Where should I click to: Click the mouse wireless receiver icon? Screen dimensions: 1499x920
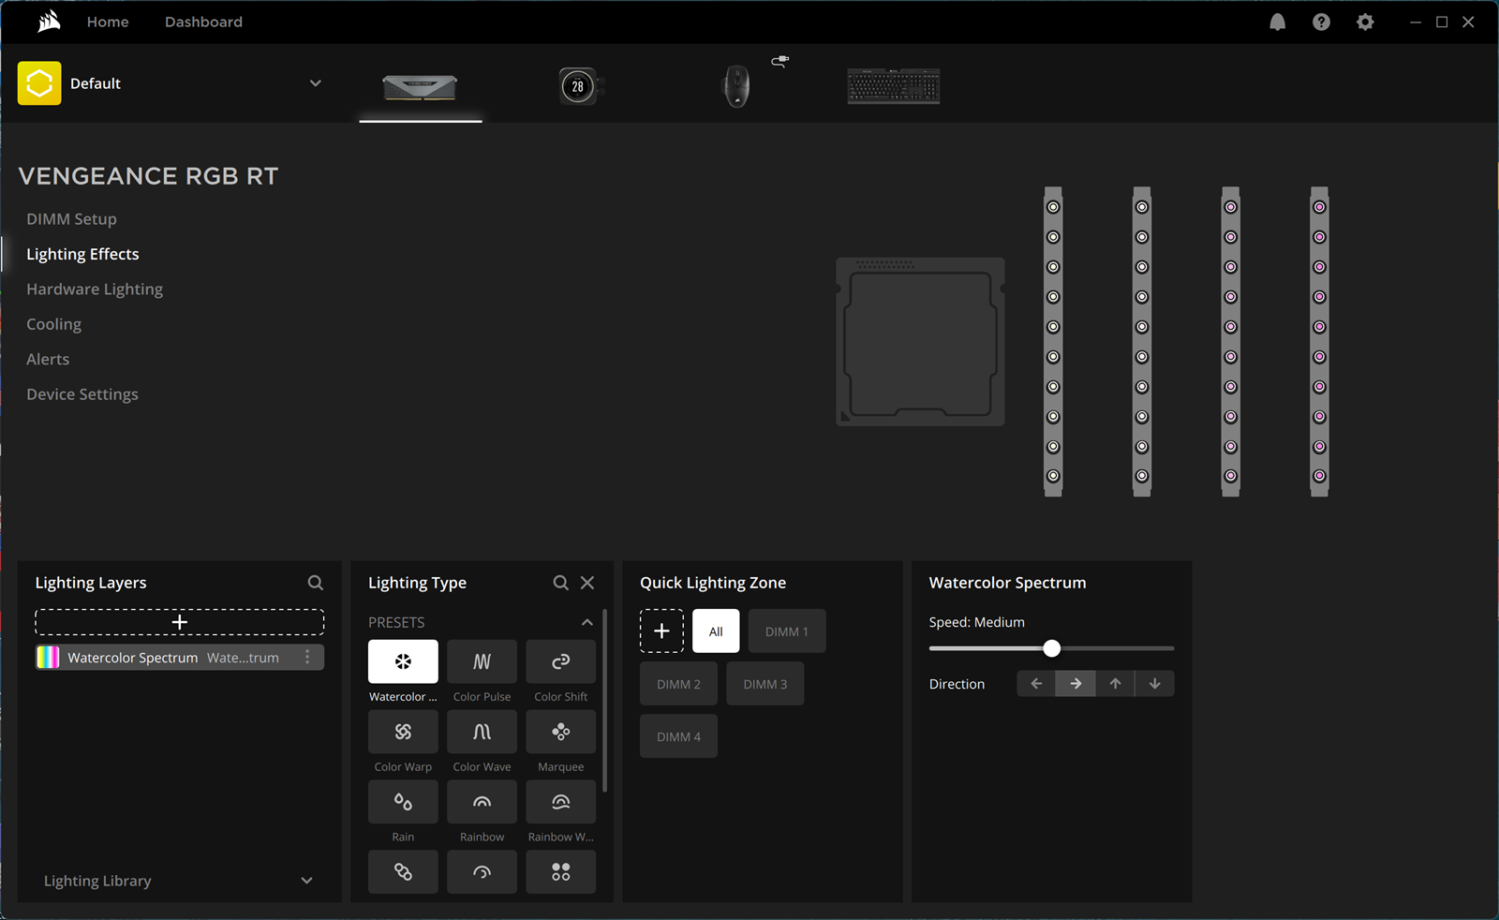(x=780, y=61)
